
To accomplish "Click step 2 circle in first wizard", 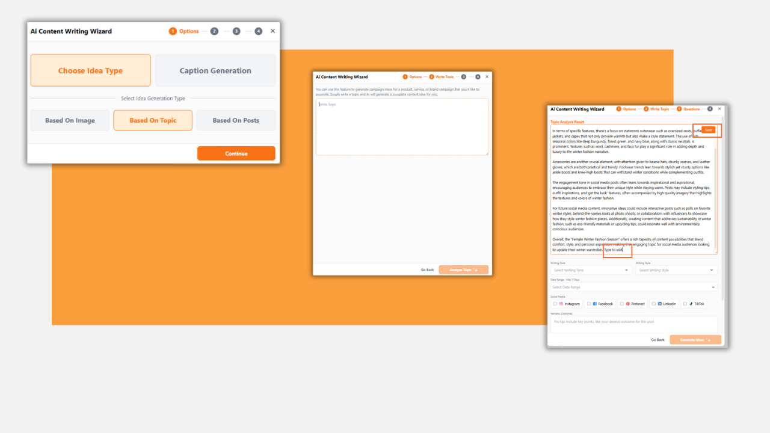I will point(214,31).
